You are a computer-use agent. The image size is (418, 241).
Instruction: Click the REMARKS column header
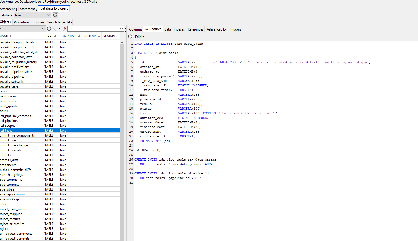[x=110, y=36]
